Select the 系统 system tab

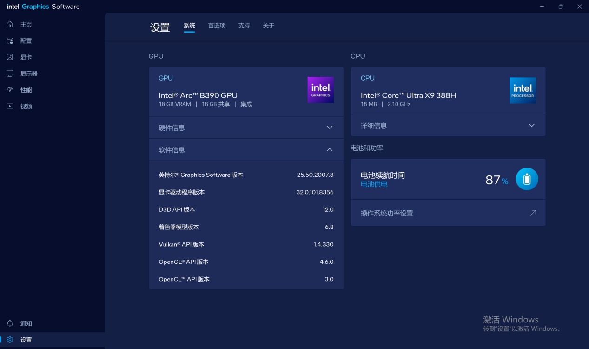[x=189, y=26]
